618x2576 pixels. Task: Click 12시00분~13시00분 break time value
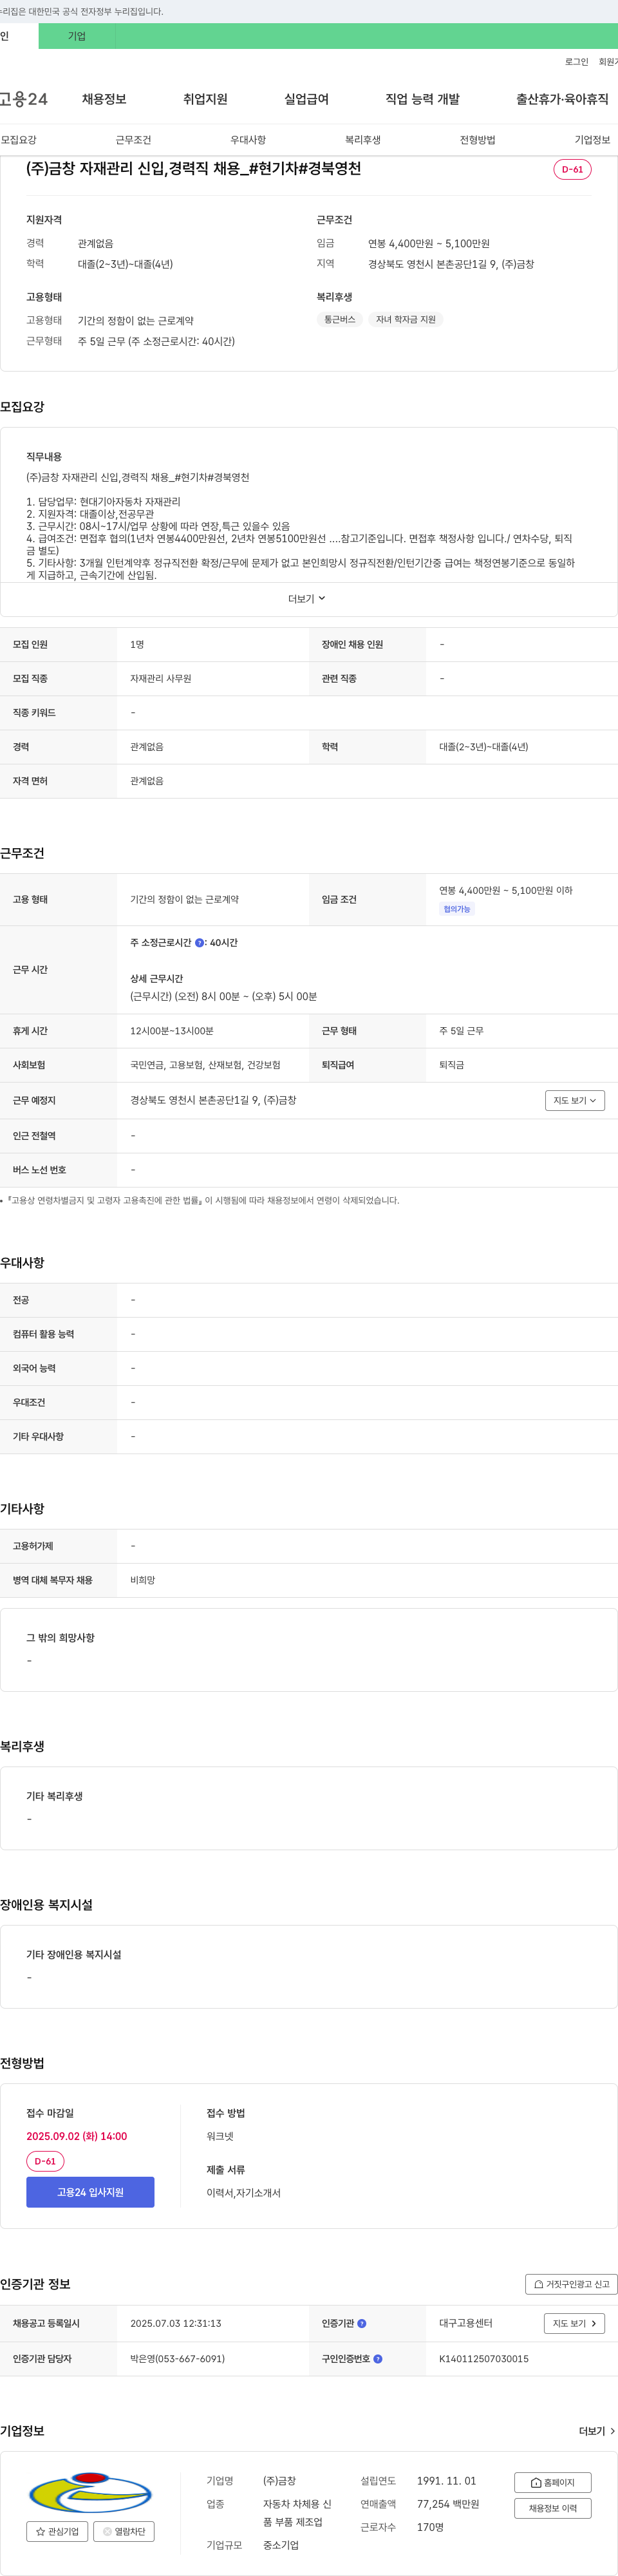click(x=172, y=1031)
